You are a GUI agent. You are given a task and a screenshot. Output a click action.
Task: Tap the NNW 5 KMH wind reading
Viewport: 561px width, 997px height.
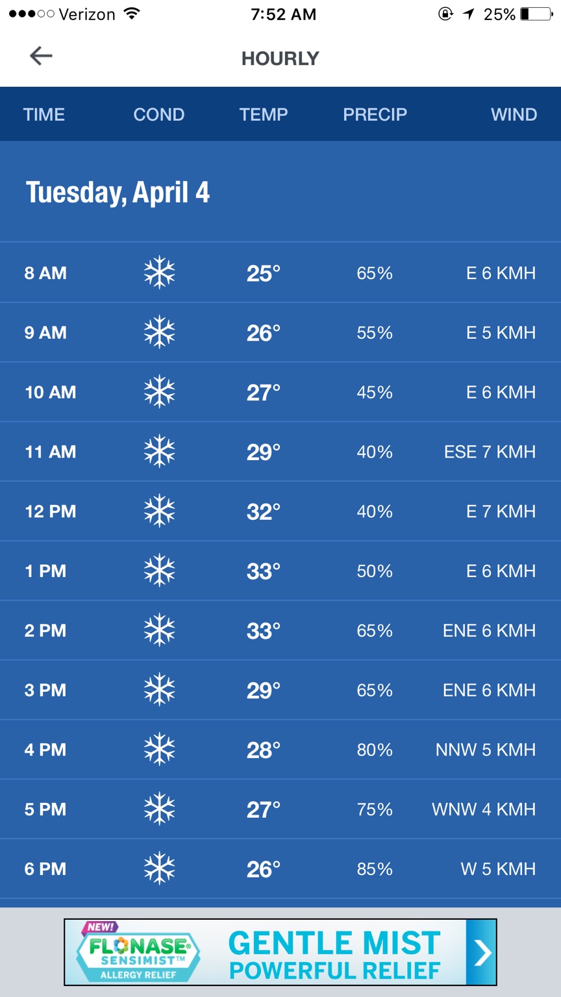coord(486,749)
